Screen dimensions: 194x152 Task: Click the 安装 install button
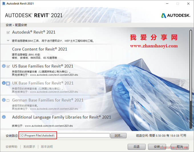[157, 147]
